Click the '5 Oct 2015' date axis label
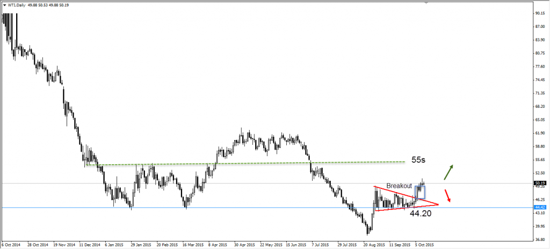 click(424, 245)
